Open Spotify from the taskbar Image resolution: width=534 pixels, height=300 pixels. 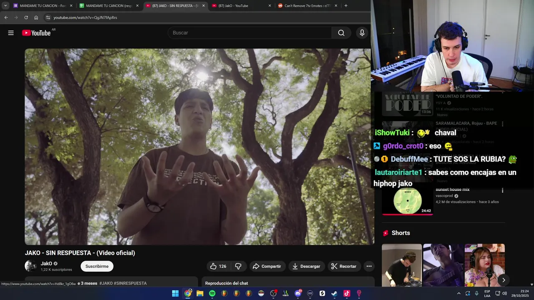[212, 293]
